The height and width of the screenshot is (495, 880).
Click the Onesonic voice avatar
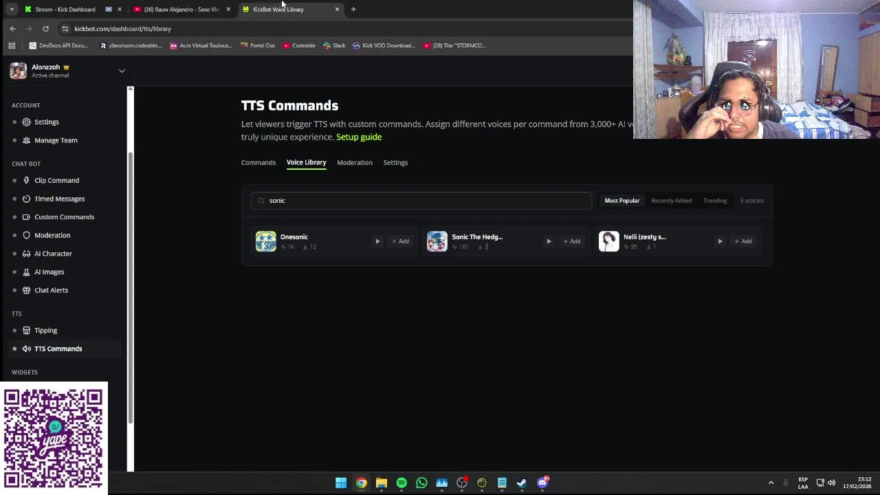266,241
